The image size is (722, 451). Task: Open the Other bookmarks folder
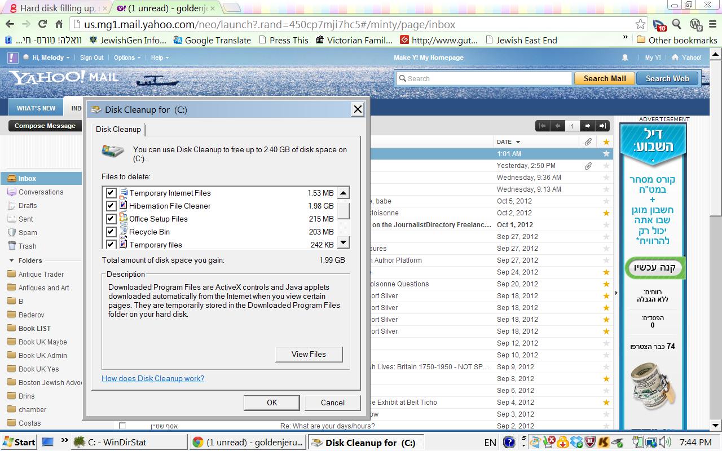coord(677,40)
